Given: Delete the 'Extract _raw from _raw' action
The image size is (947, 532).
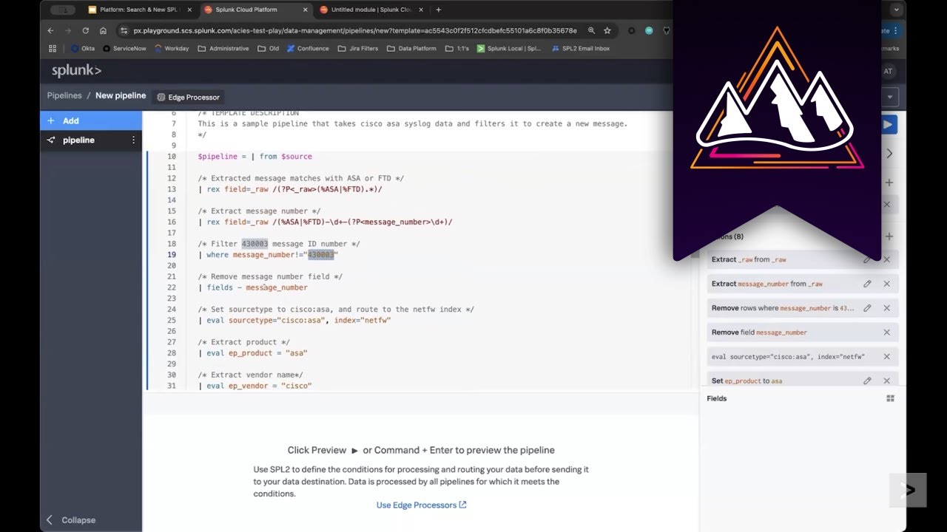Looking at the screenshot, I should click(886, 259).
